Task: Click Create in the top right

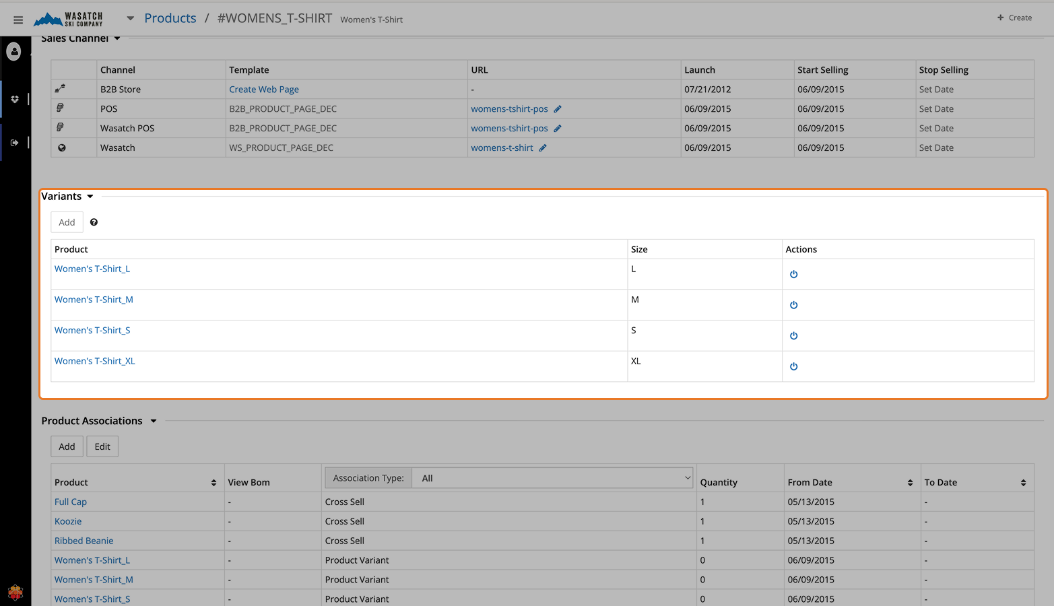Action: [x=1014, y=18]
